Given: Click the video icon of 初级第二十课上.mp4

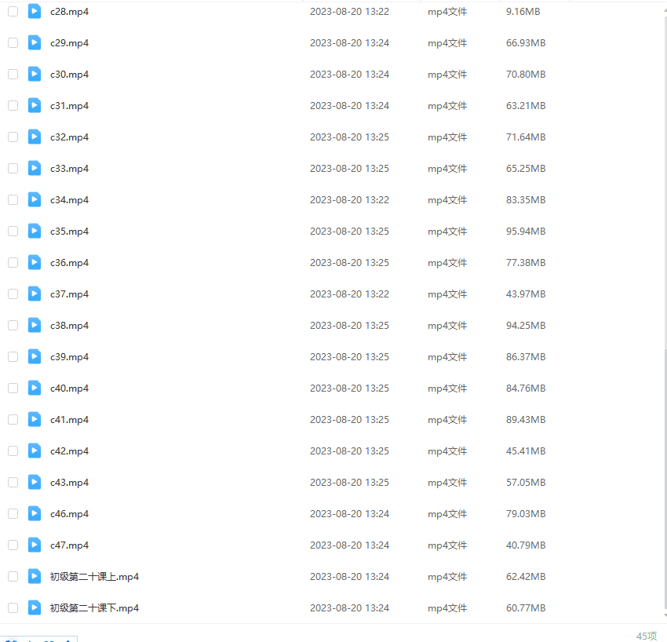Looking at the screenshot, I should point(35,577).
